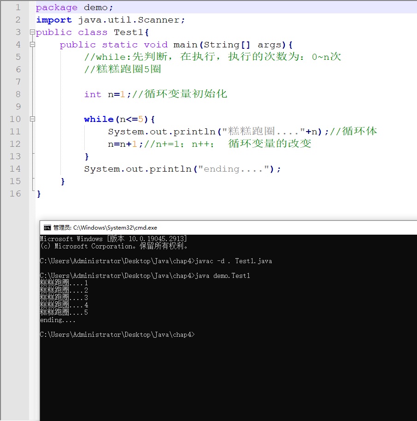Click class name Test1 on line 3

(129, 32)
